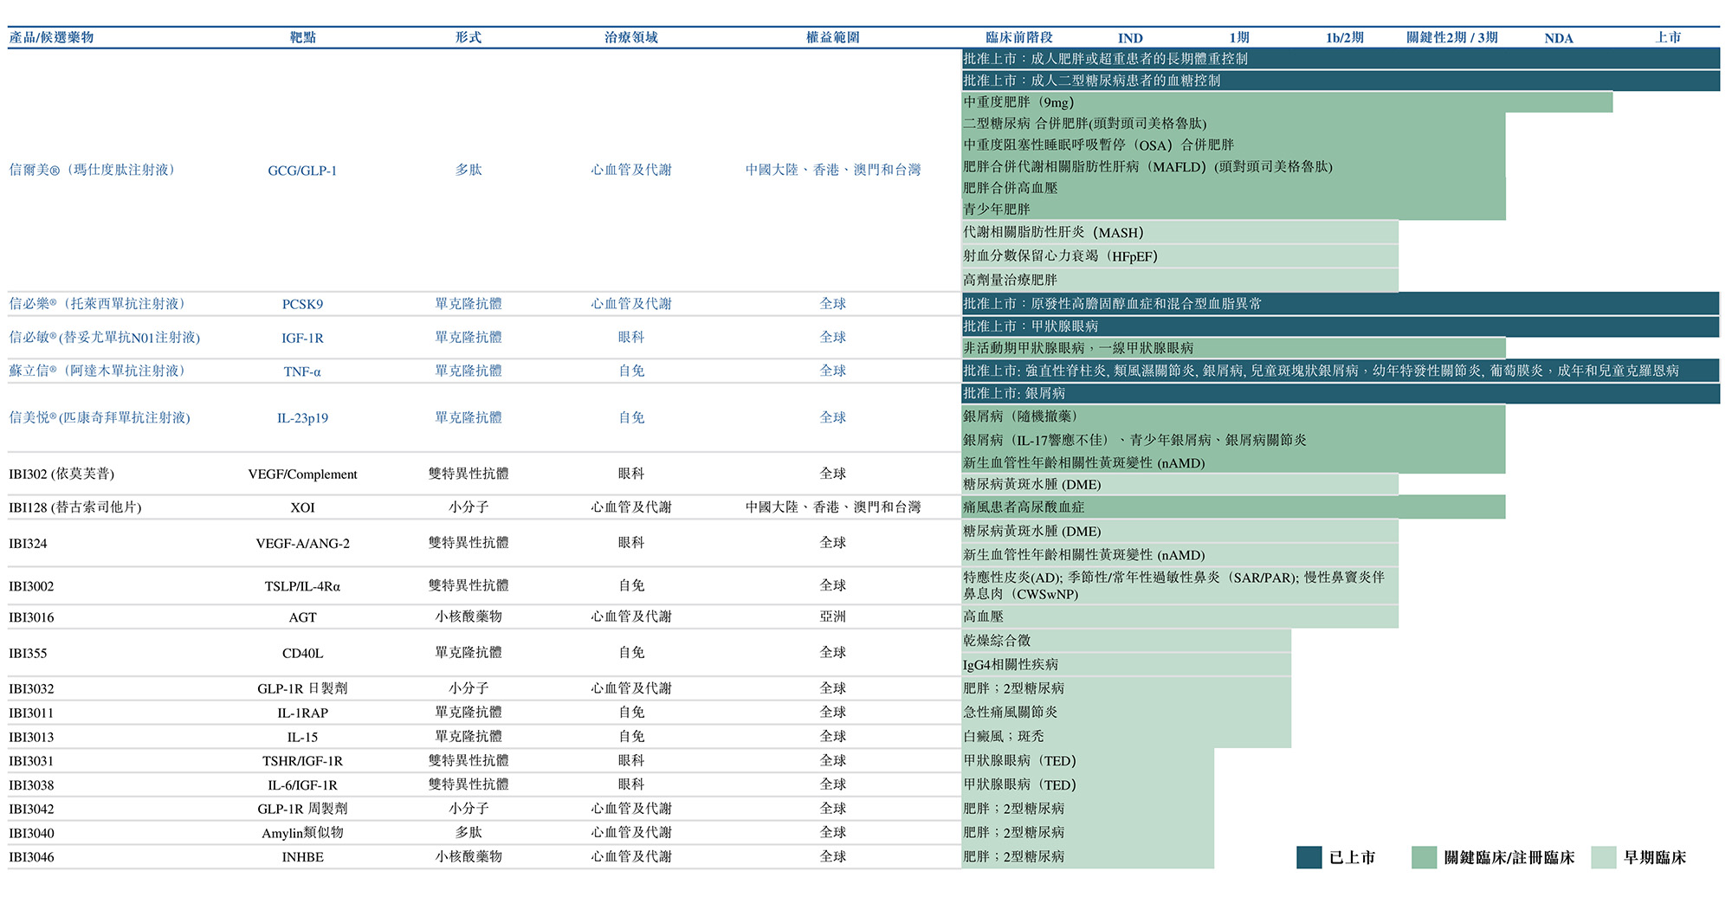The image size is (1732, 897).
Task: Click candidate IBI3038
Action: (x=31, y=785)
